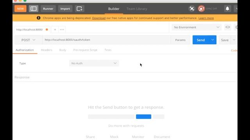
Task: Send the request
Action: click(x=201, y=40)
